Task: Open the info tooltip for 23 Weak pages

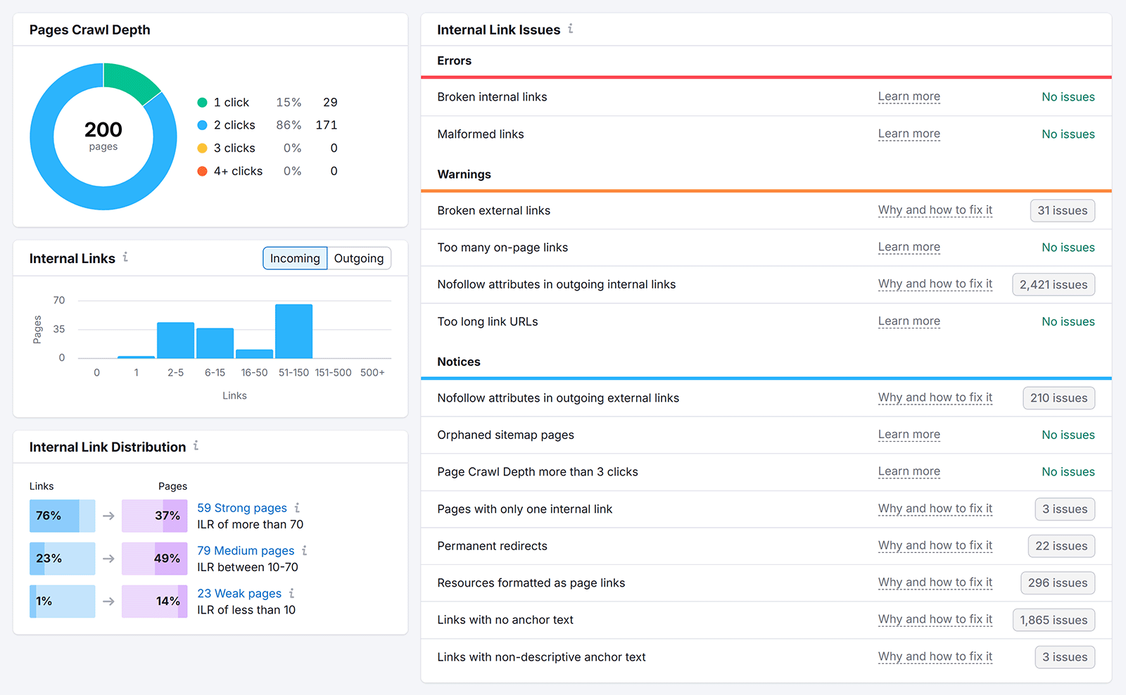Action: coord(291,593)
